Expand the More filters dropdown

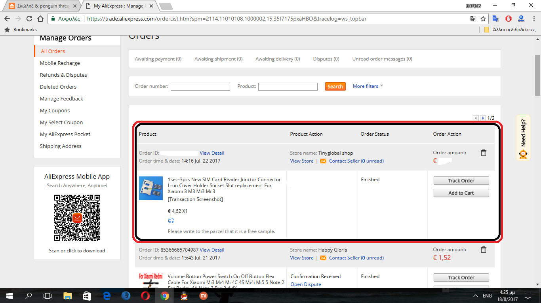tap(368, 86)
